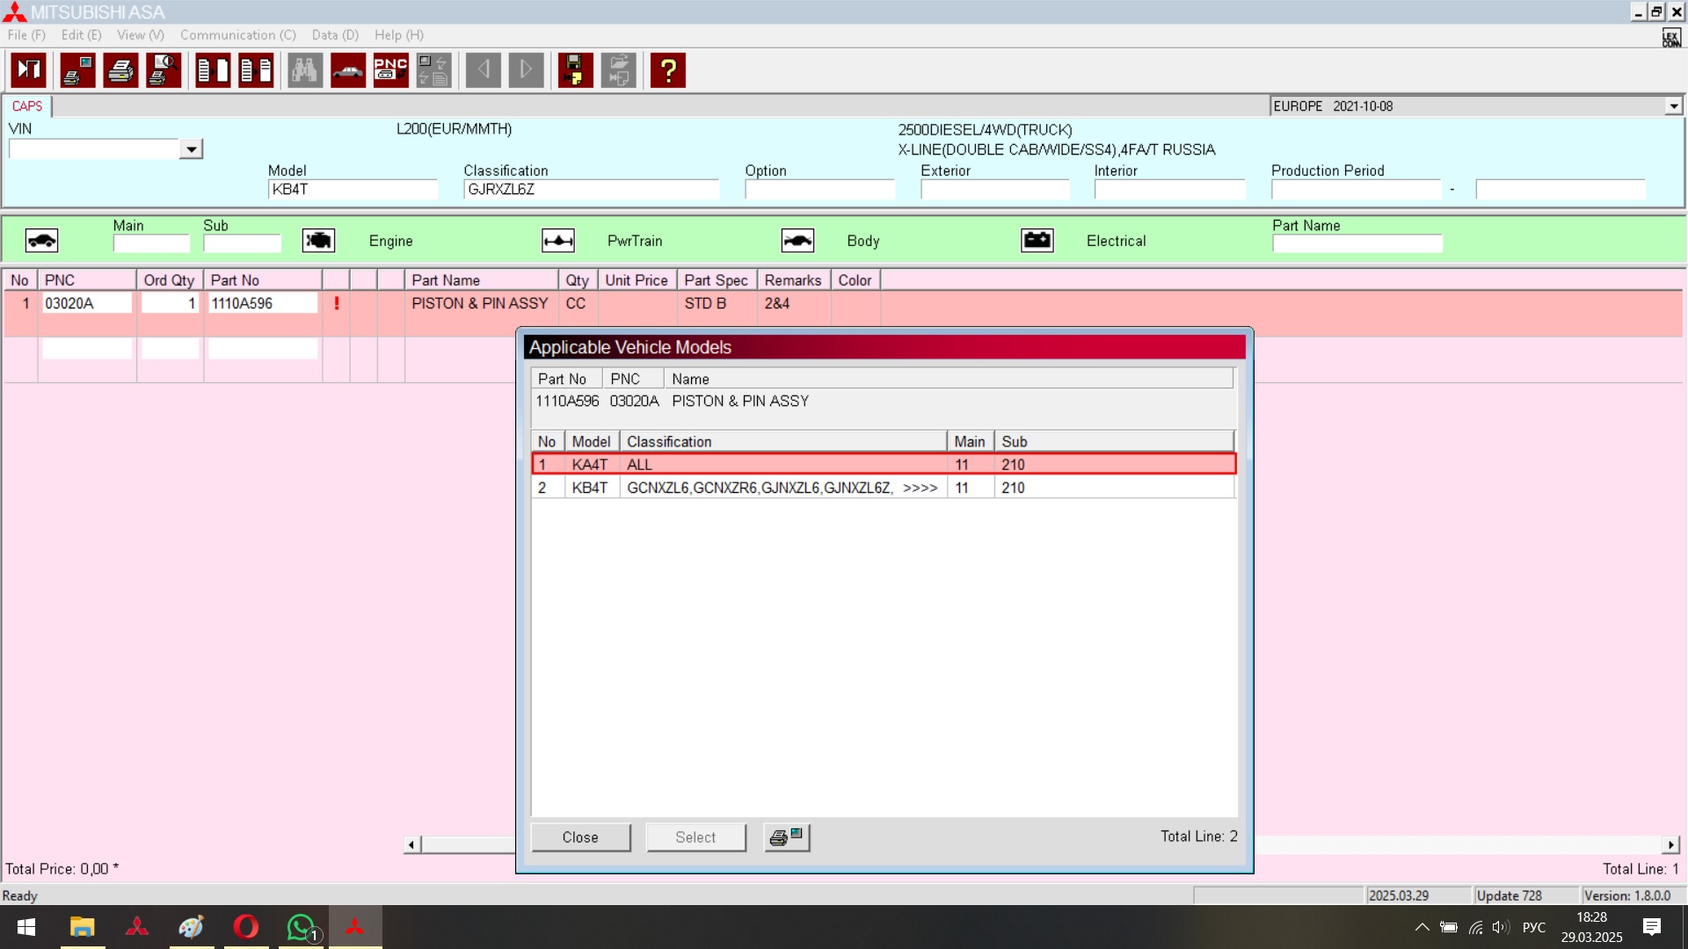
Task: Click the print-to-screen preview toolbar icon
Action: 77,70
